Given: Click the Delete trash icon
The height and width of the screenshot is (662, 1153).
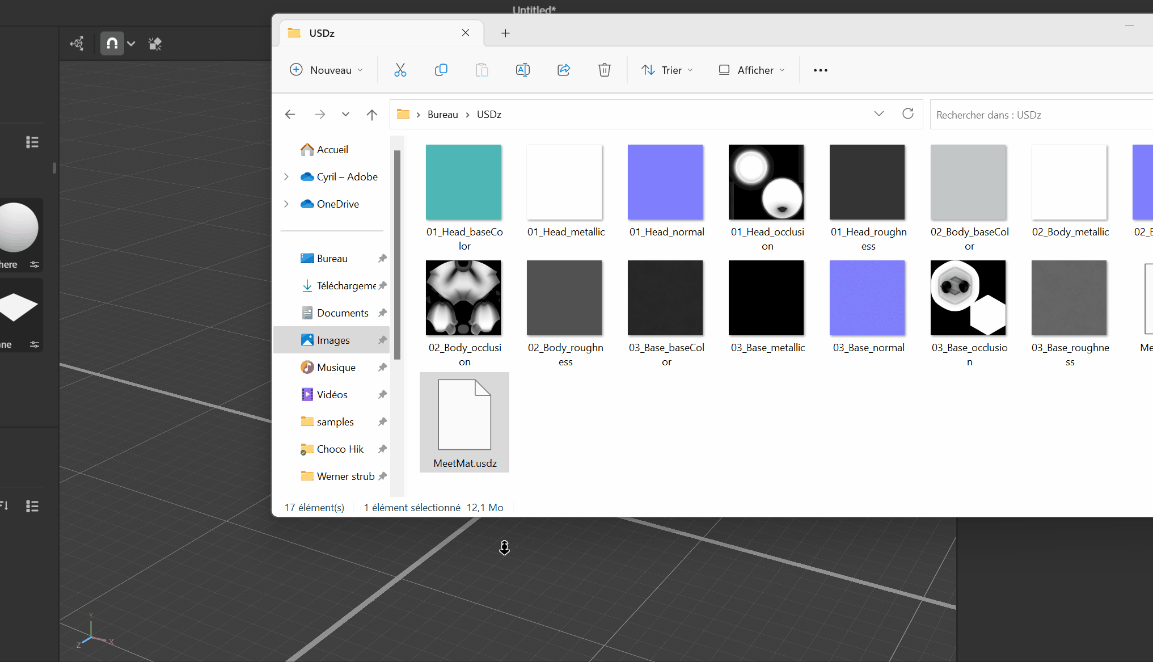Looking at the screenshot, I should [x=604, y=70].
